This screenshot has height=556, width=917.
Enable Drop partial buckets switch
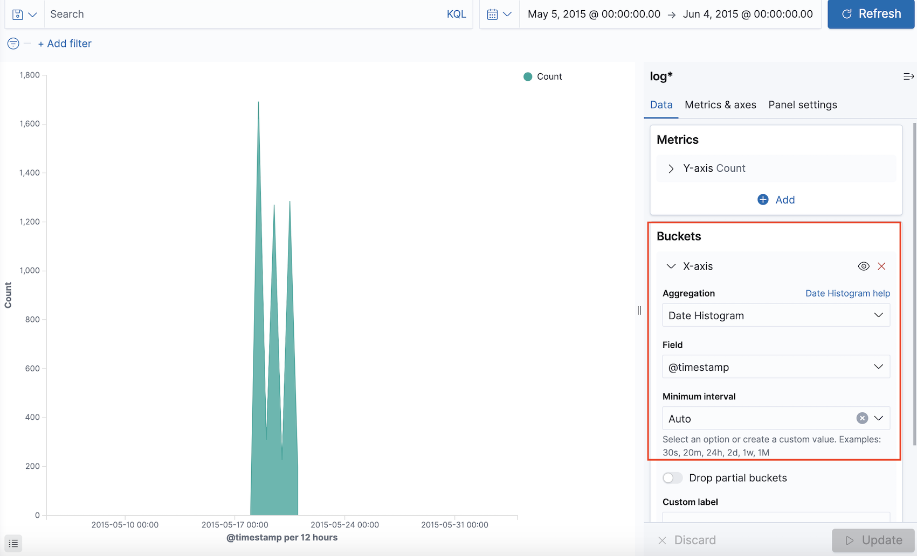click(672, 478)
